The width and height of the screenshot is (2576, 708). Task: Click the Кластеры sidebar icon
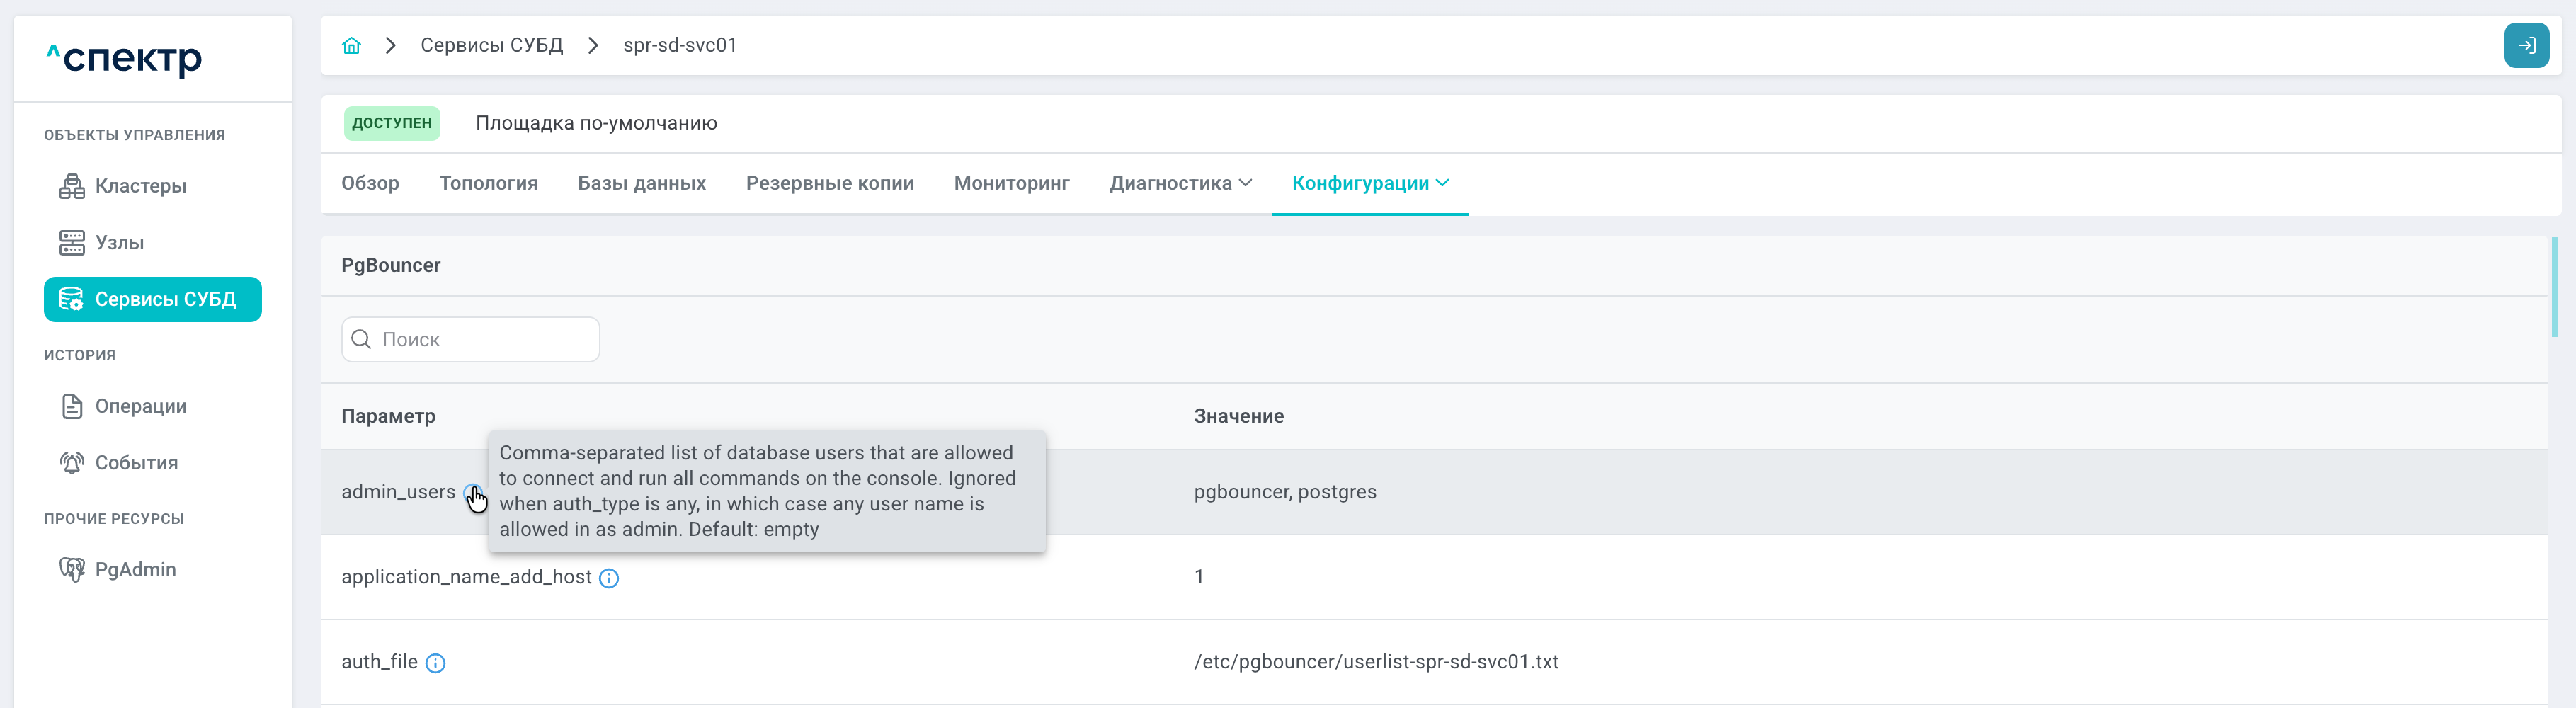click(72, 186)
